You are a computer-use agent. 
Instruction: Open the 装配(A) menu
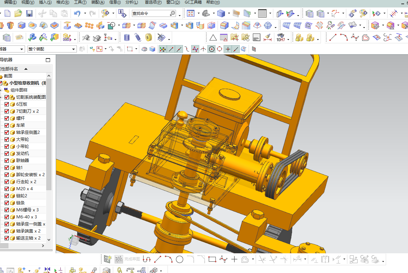coord(98,2)
